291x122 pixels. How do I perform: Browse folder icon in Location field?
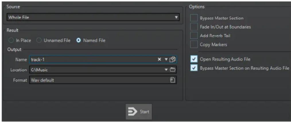pyautogui.click(x=172, y=70)
